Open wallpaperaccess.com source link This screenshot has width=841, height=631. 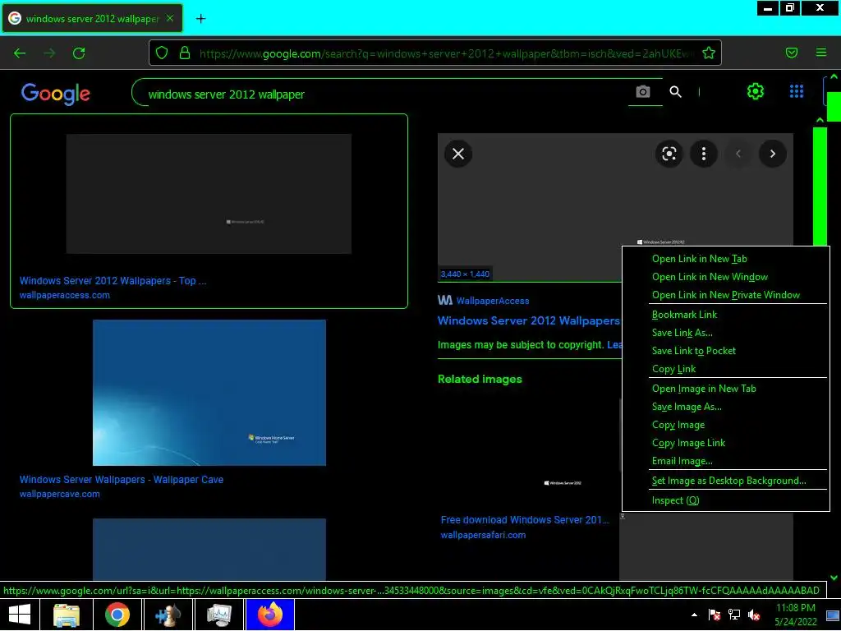64,295
